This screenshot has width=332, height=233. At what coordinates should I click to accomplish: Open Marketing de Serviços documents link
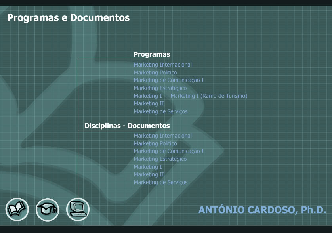coord(160,182)
